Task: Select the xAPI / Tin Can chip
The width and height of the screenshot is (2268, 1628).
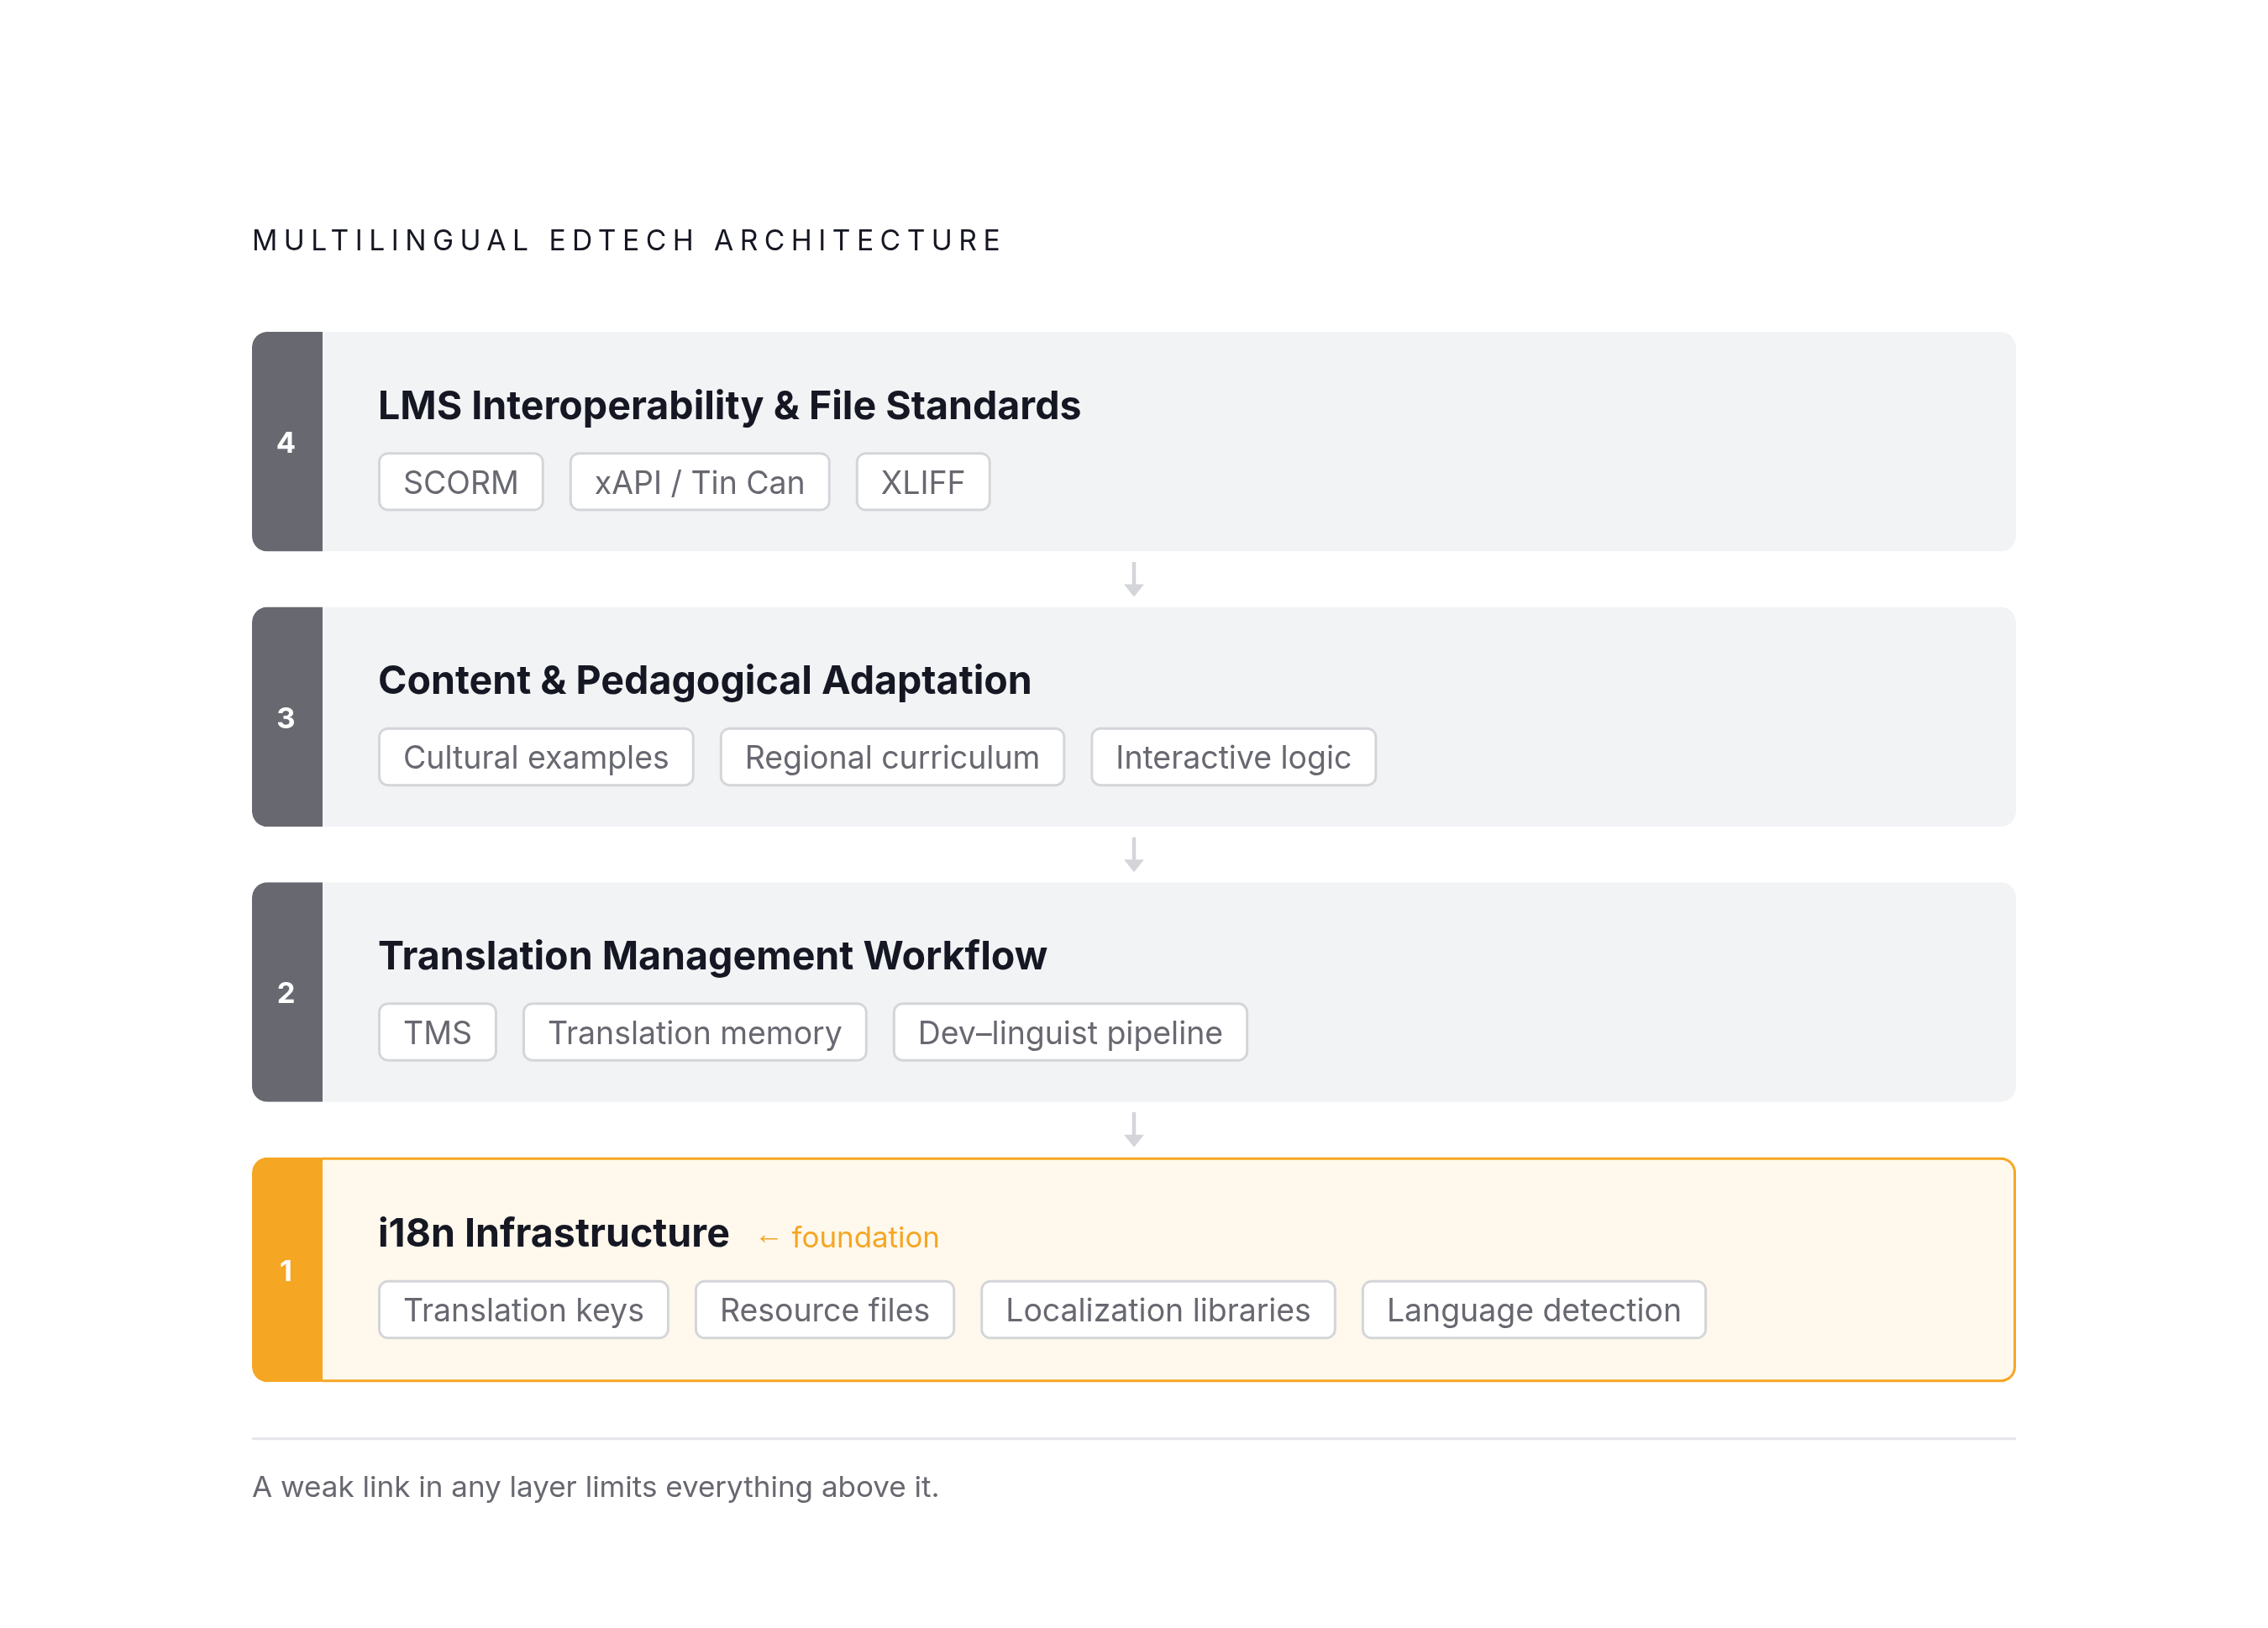Action: pos(699,482)
